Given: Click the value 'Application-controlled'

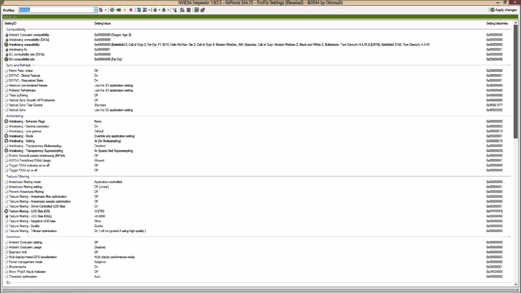Looking at the screenshot, I should pos(108,182).
